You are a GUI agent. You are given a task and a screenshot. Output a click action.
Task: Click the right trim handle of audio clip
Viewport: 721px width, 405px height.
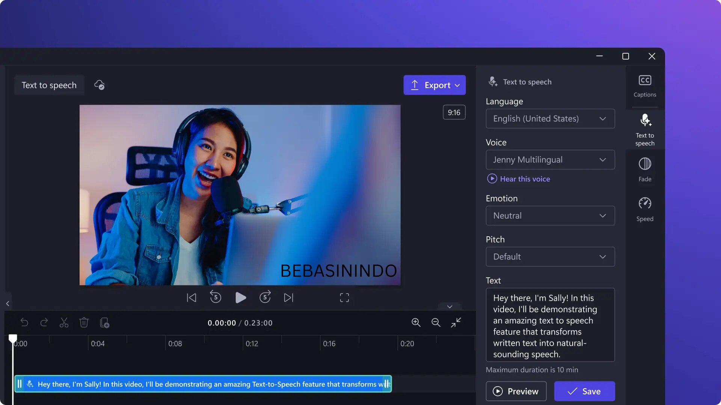point(387,384)
